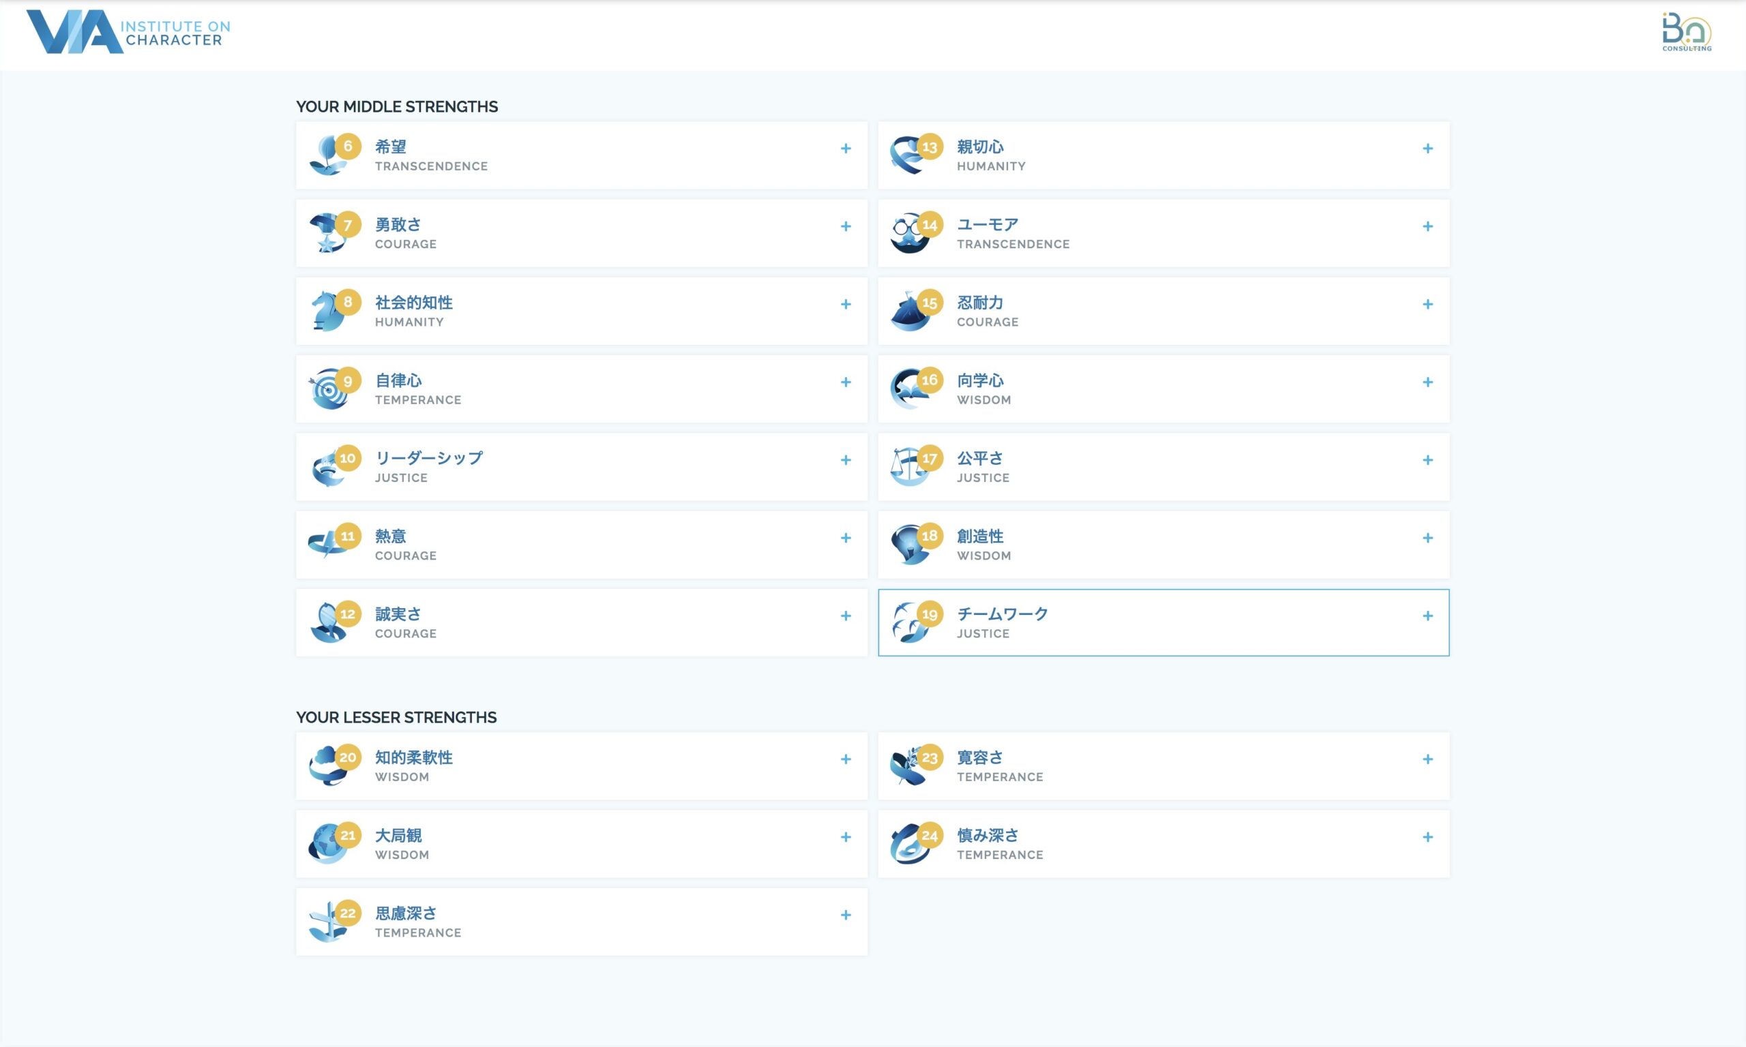The width and height of the screenshot is (1746, 1047).
Task: Click the Bn Consulting logo
Action: 1686,33
